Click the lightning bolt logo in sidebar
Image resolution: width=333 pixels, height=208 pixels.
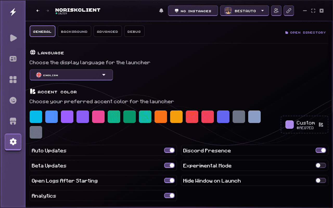click(x=13, y=12)
